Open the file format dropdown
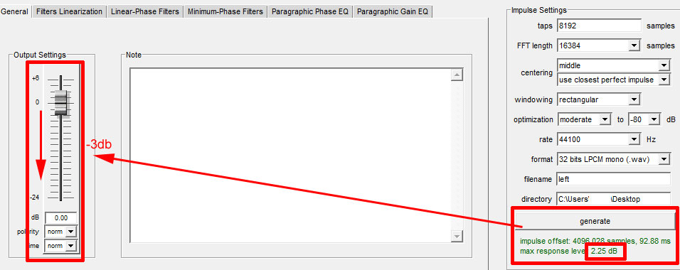680x270 pixels. (x=613, y=159)
